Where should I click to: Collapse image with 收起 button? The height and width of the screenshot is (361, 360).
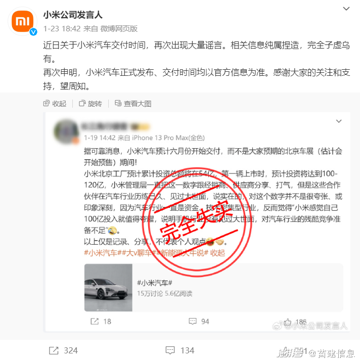pos(55,104)
